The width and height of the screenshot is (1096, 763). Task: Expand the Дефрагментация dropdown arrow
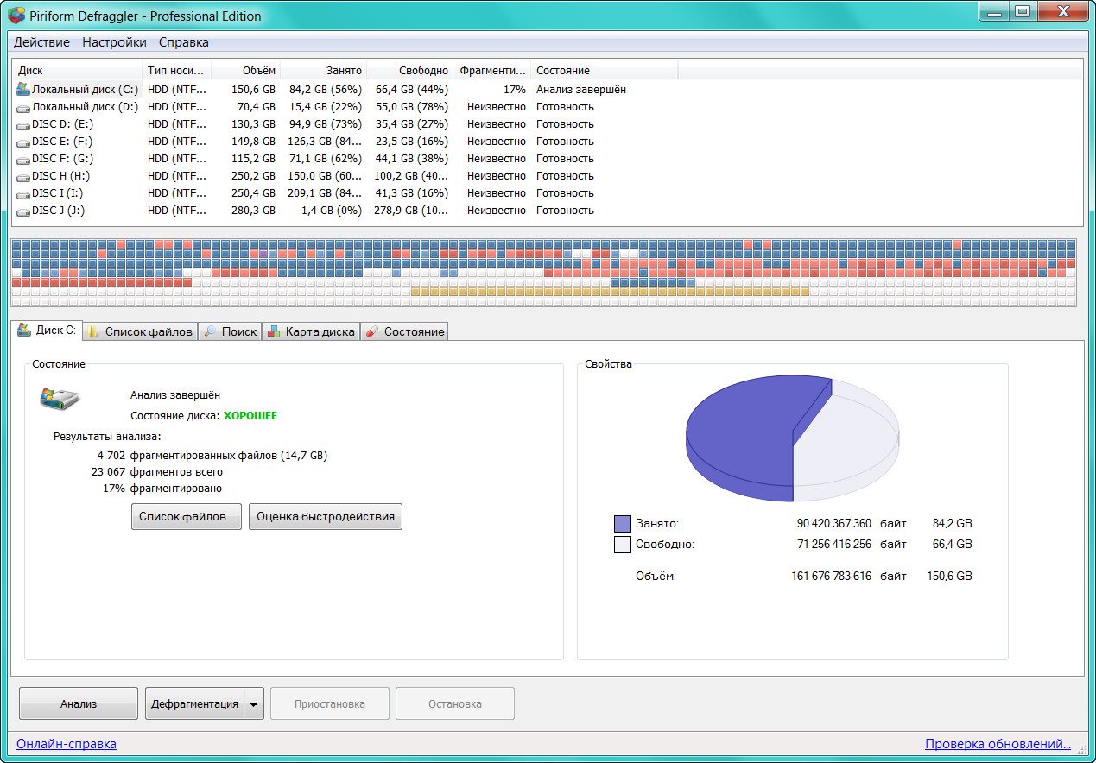tap(254, 703)
